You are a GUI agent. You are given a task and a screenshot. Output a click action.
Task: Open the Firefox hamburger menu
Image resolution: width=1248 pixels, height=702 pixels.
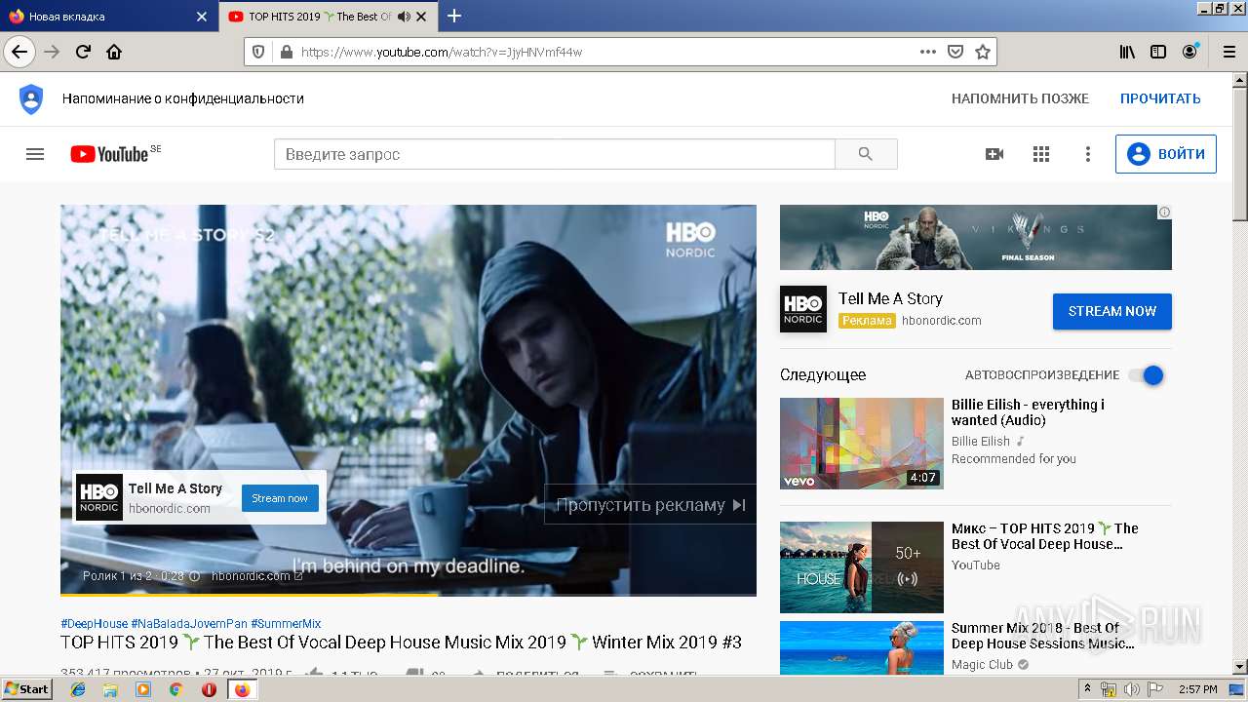(1228, 52)
